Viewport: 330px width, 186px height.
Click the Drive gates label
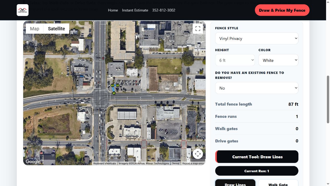point(227,141)
